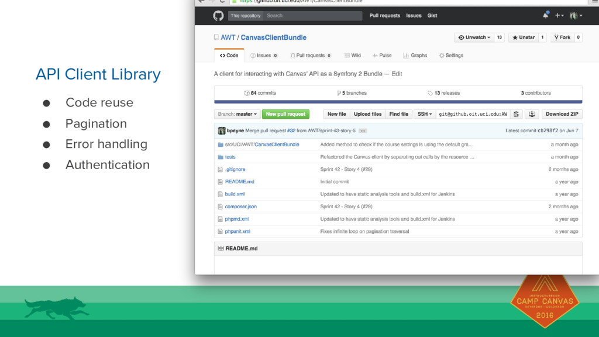This screenshot has width=599, height=337.
Task: Open the tests folder
Action: (230, 157)
